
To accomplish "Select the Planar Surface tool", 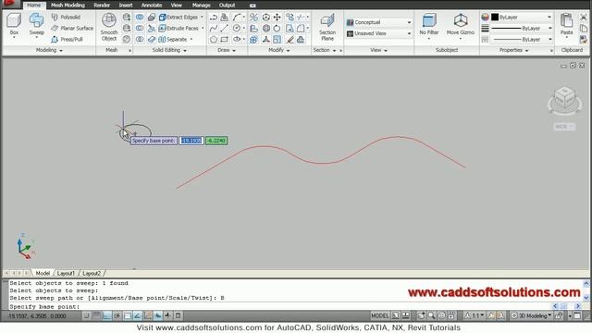I will pos(72,28).
